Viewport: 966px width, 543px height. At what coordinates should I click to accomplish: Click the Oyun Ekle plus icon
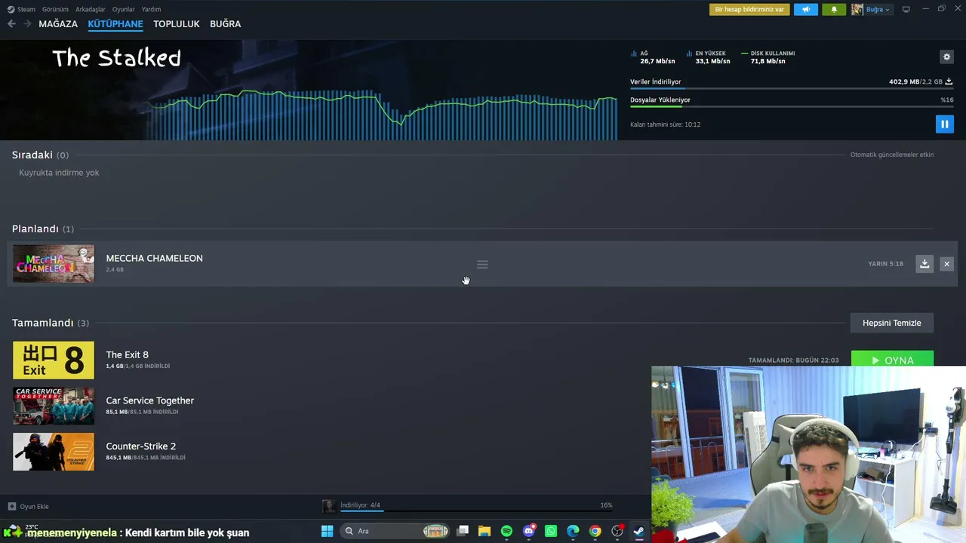click(11, 506)
